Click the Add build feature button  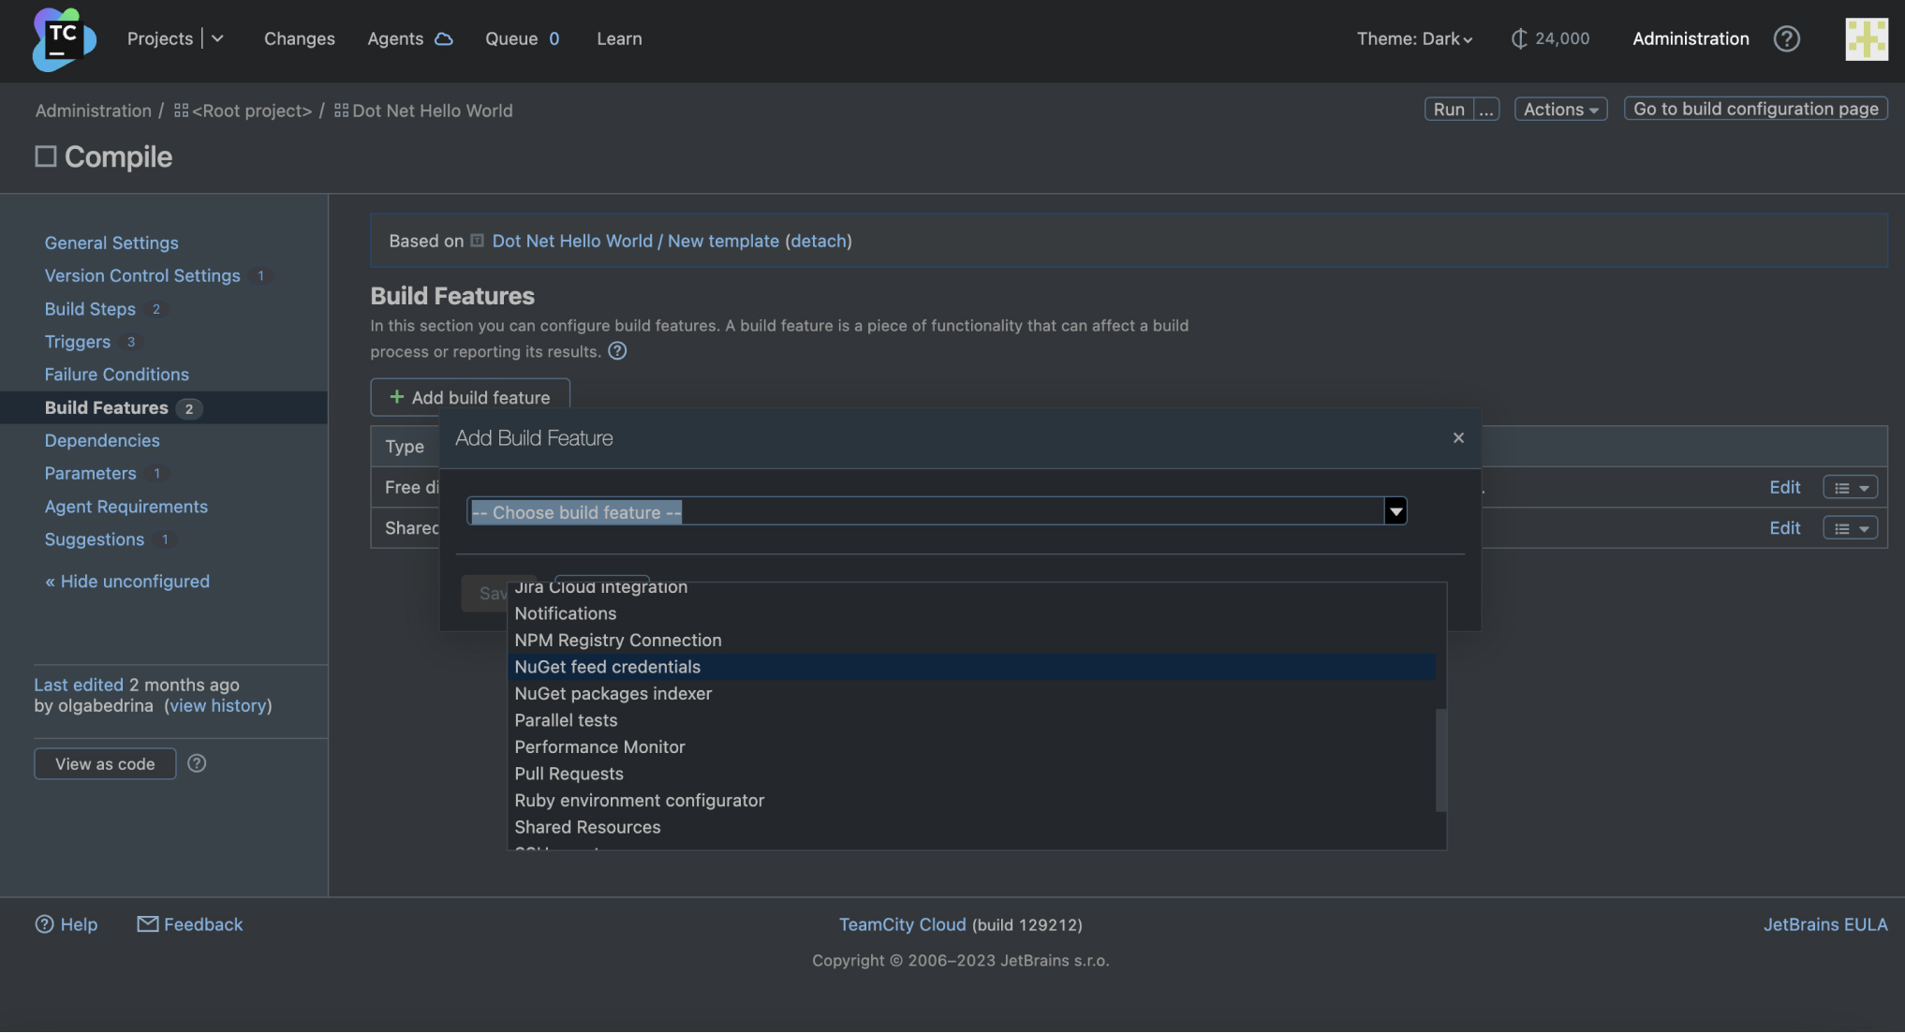469,395
